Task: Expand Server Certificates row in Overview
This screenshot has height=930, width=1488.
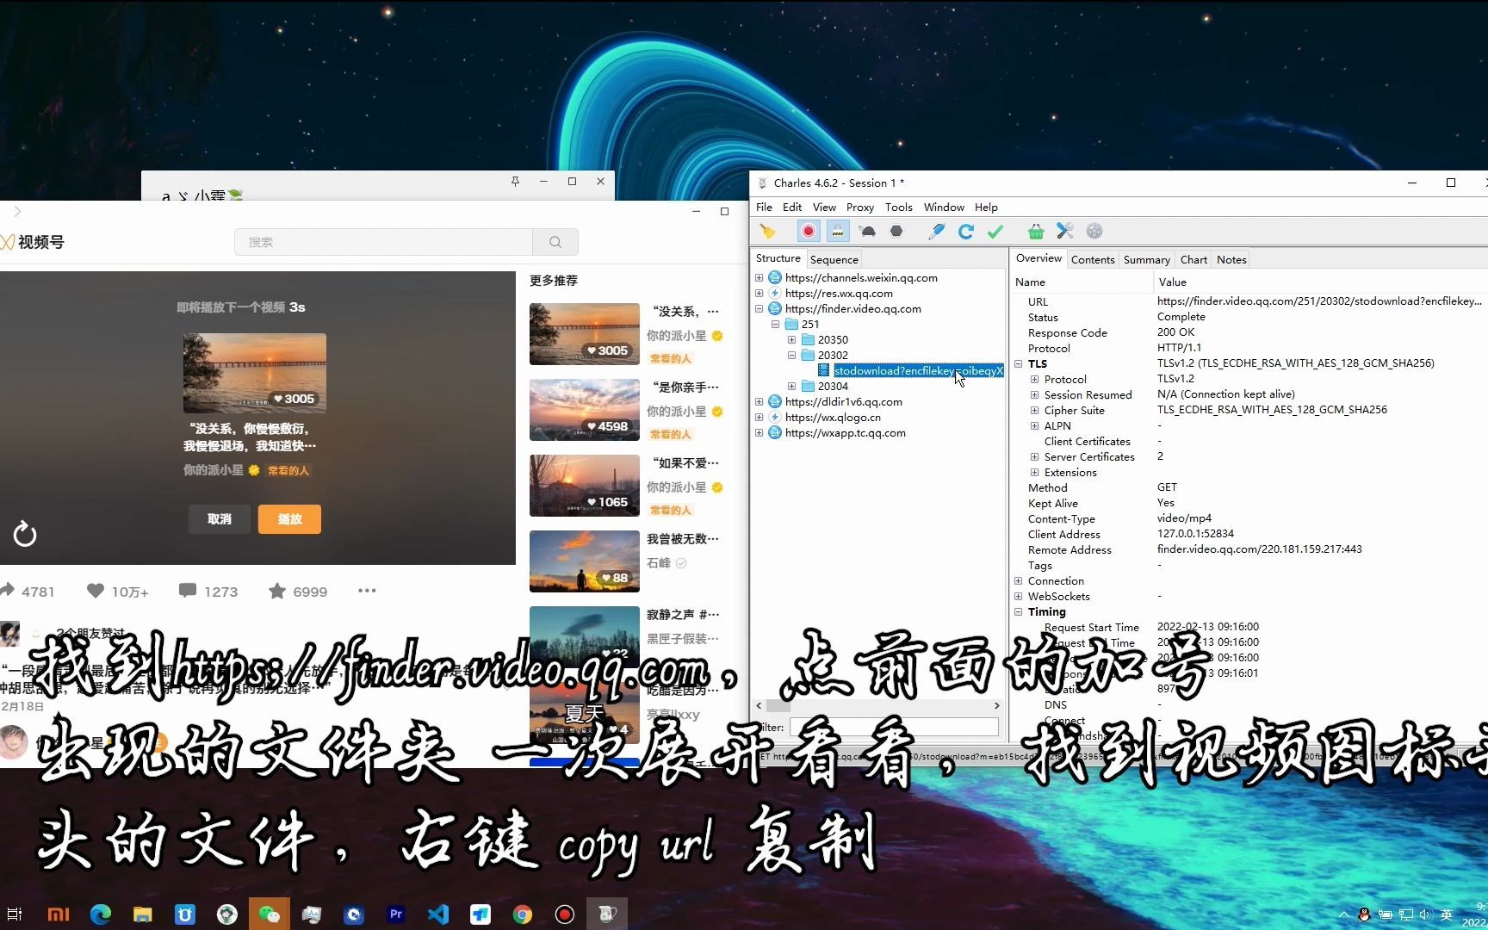Action: [1035, 457]
